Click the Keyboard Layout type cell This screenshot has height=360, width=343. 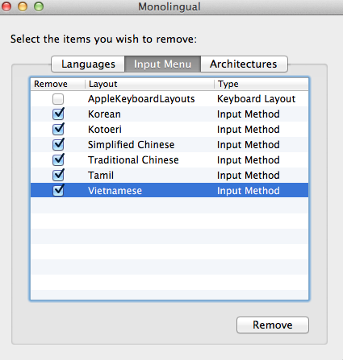pos(256,99)
